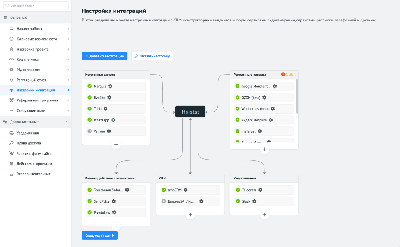The height and width of the screenshot is (247, 400).
Task: Click the Следующий шаг button
Action: click(99, 235)
